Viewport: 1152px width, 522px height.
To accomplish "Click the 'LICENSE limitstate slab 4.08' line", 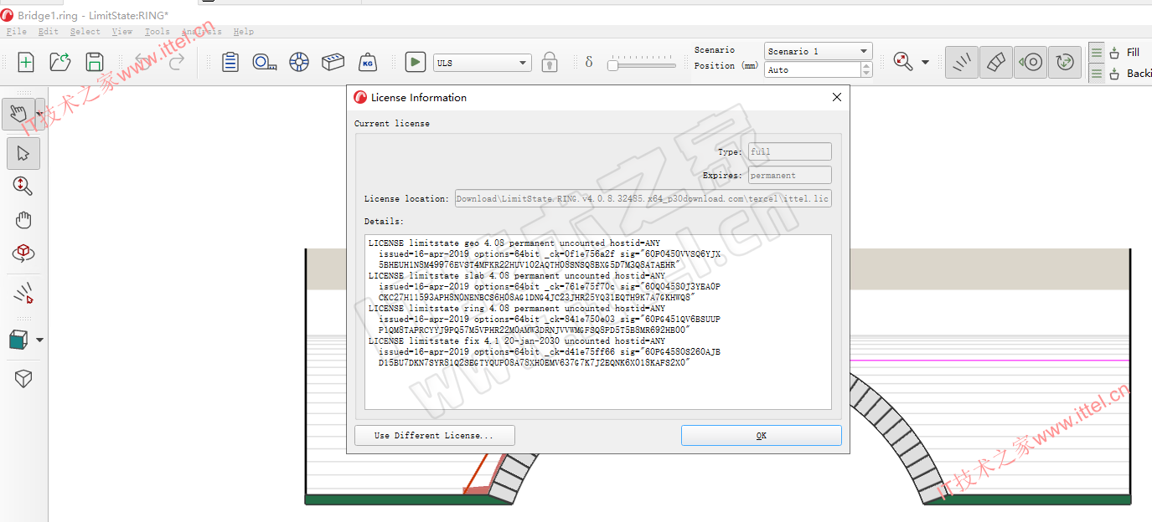I will [516, 275].
